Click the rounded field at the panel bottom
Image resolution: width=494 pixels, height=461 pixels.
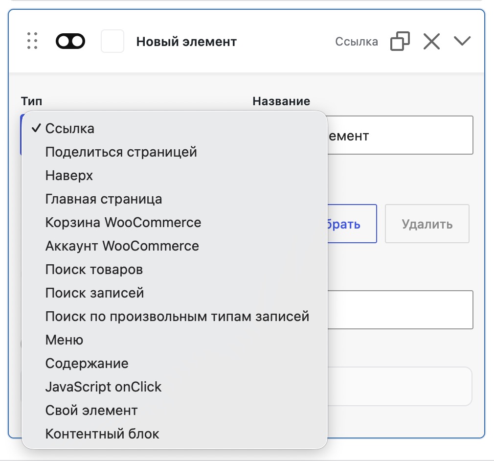[400, 386]
